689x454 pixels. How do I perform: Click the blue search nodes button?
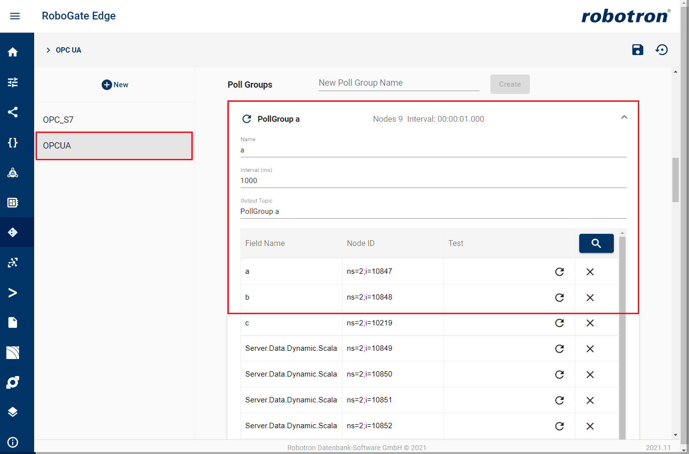coord(596,243)
